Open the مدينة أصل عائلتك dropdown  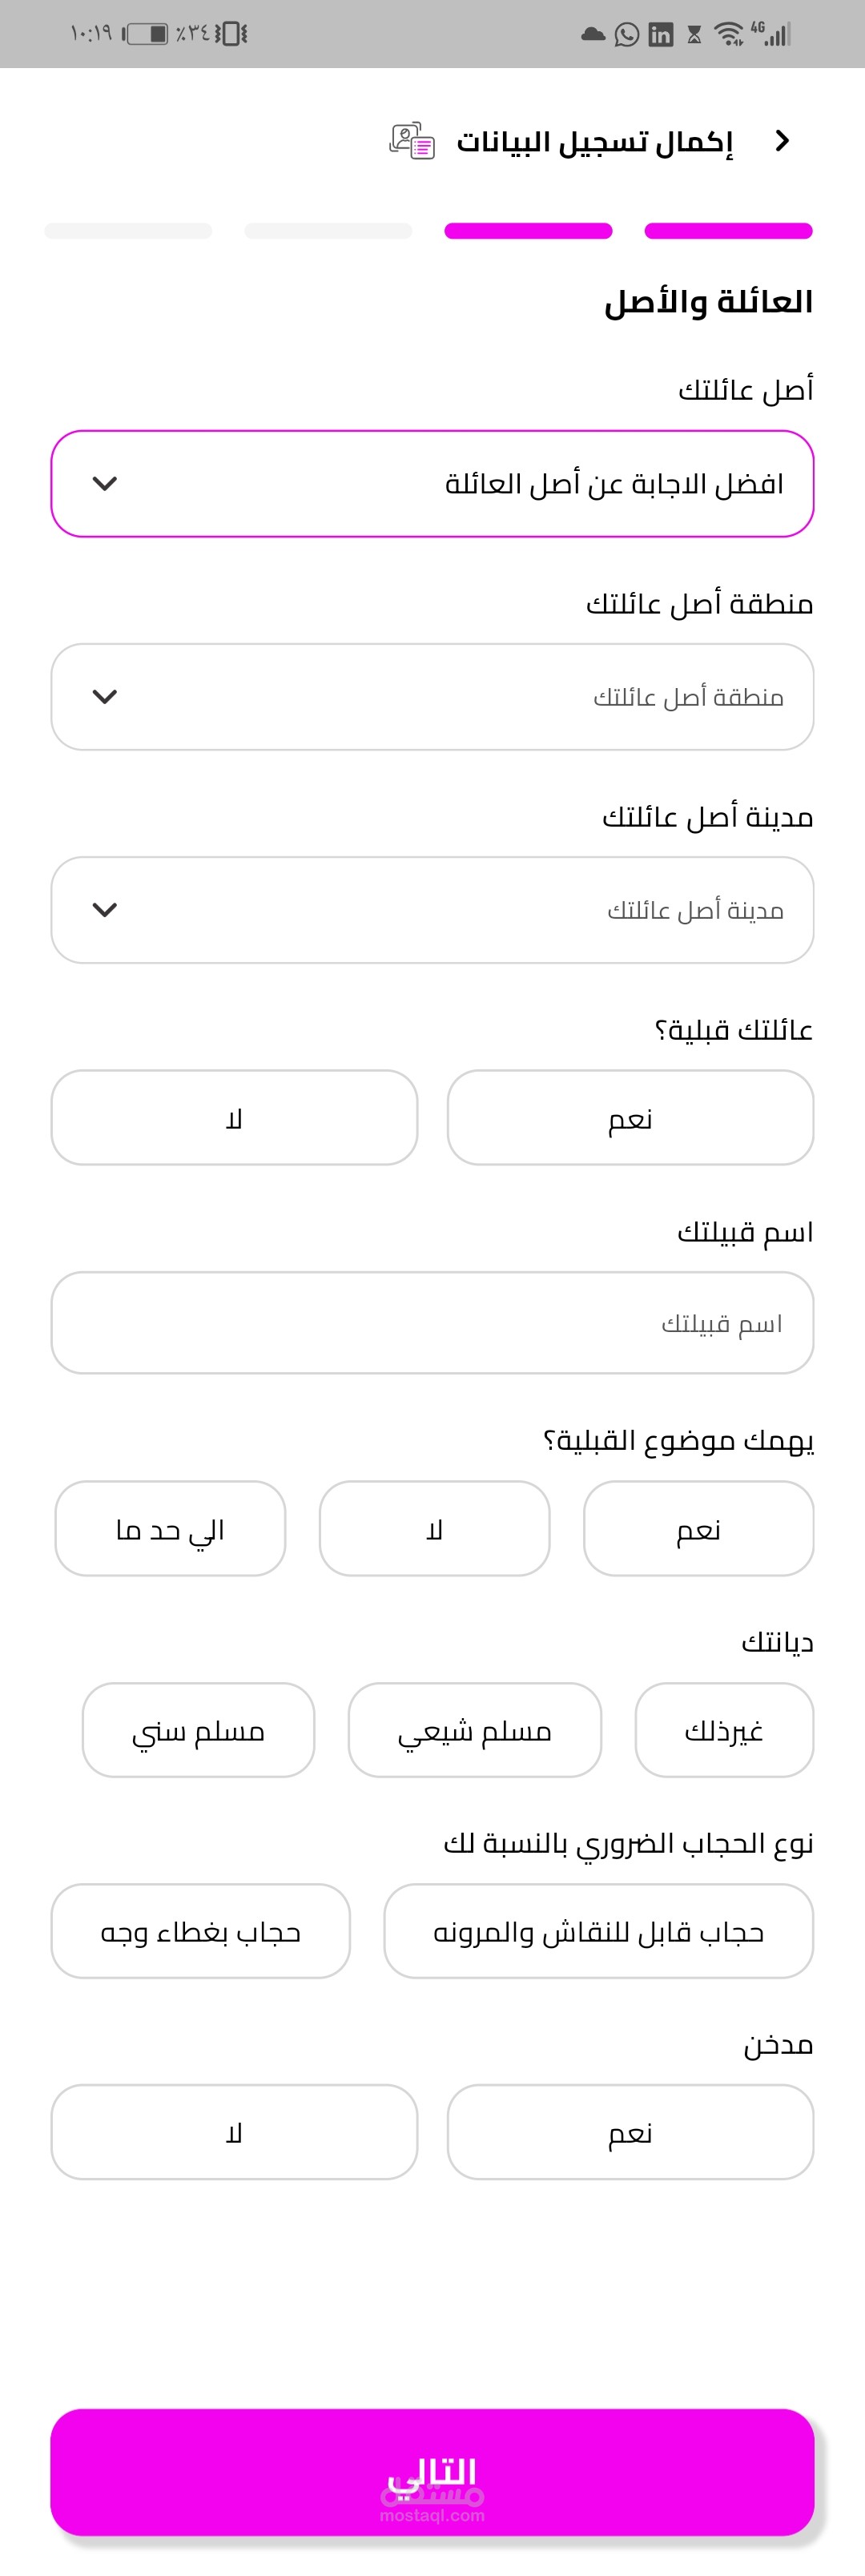tap(432, 910)
